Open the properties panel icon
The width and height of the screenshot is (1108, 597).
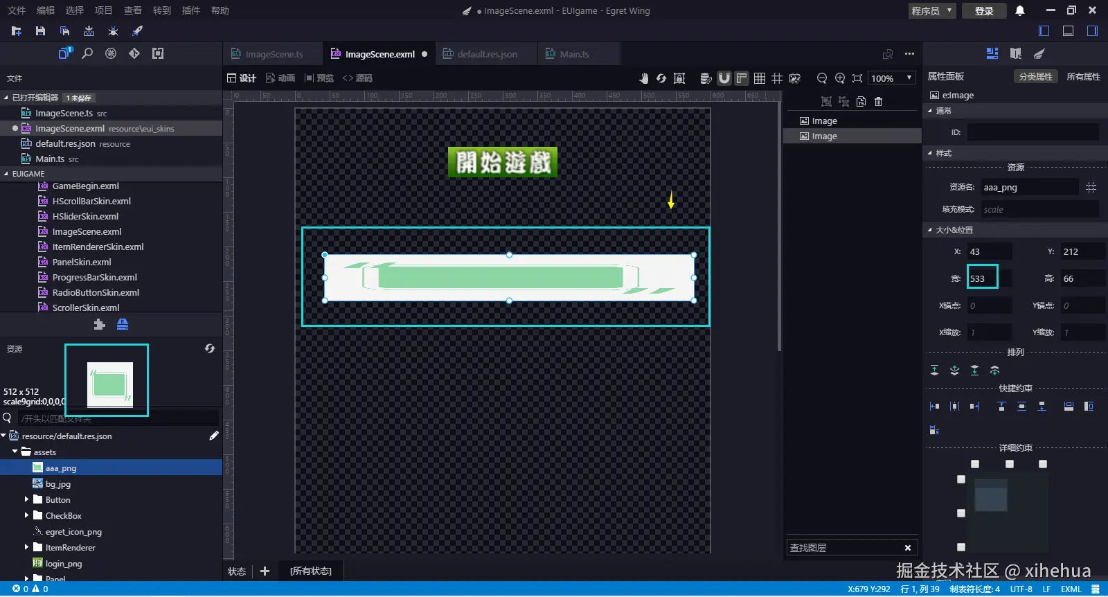[x=992, y=53]
